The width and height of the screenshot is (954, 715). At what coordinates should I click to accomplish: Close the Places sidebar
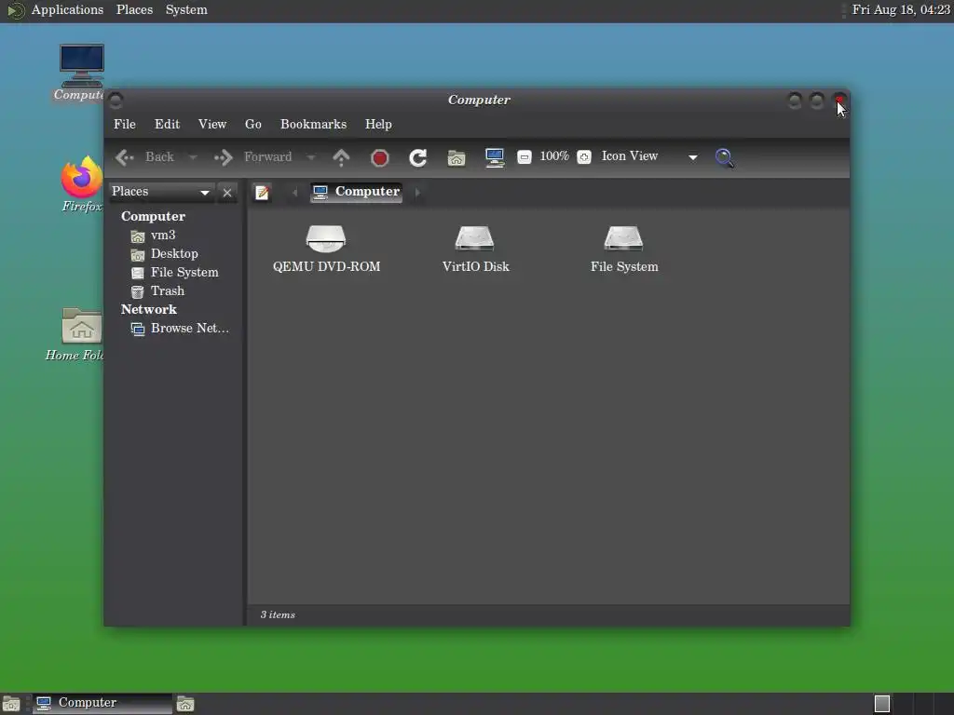[227, 192]
